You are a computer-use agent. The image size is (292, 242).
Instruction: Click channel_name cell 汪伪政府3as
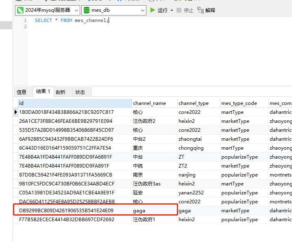[155, 184]
